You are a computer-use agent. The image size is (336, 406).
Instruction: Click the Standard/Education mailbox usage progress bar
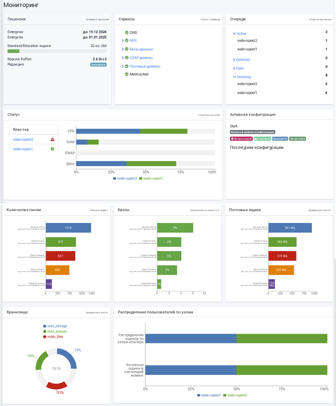click(x=57, y=51)
